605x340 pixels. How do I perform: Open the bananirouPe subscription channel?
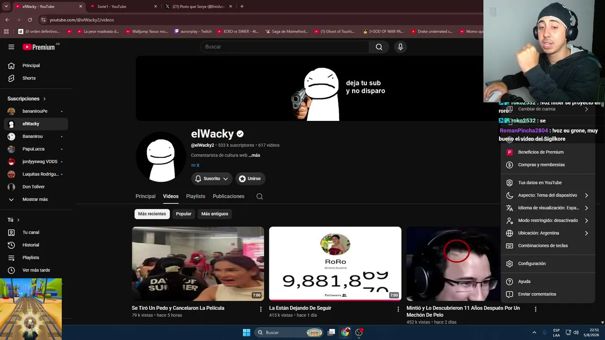tap(36, 111)
